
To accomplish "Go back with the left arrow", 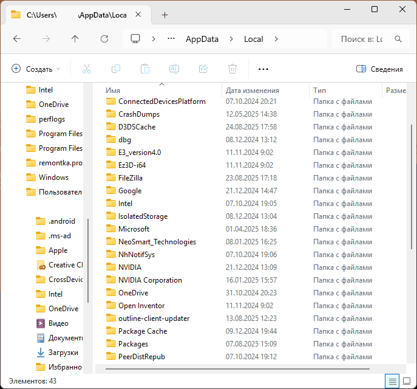I will (x=17, y=39).
